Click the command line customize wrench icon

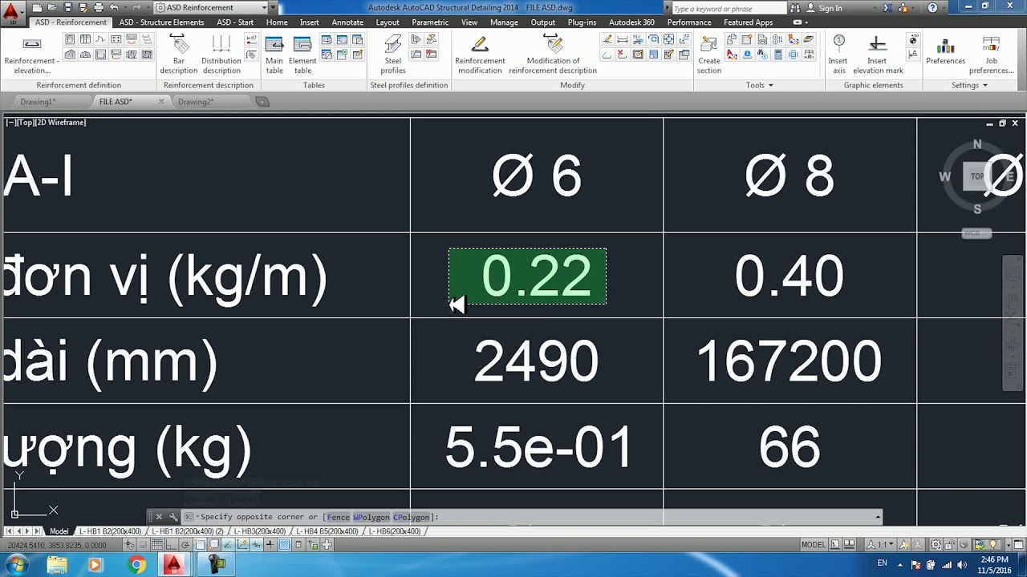pos(173,517)
